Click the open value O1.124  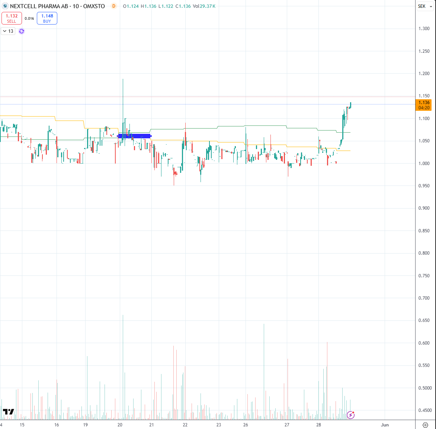[131, 6]
